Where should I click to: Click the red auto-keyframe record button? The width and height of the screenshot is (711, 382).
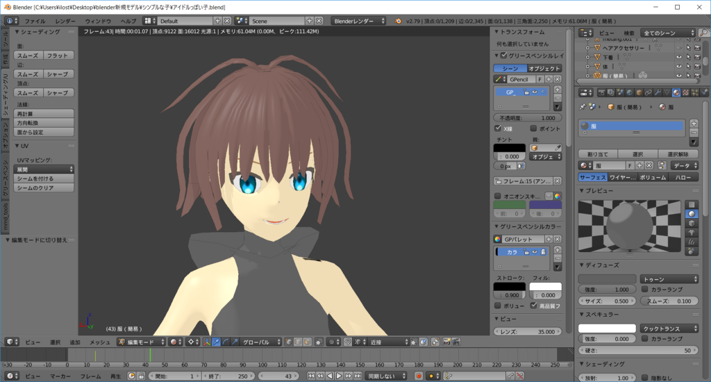(419, 376)
